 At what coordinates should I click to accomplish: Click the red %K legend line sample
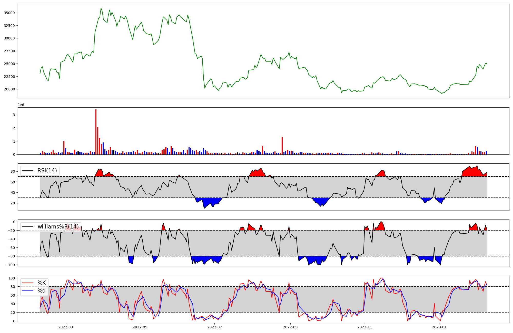[28, 283]
